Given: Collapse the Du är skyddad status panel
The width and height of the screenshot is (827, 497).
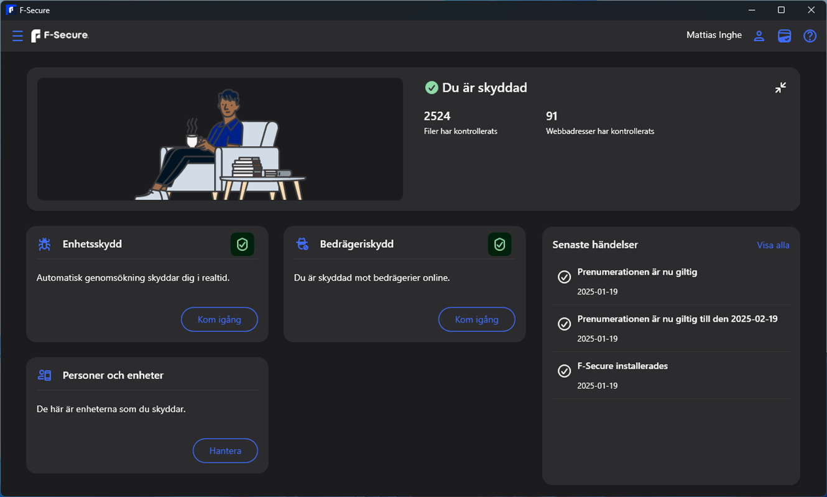Looking at the screenshot, I should point(780,87).
